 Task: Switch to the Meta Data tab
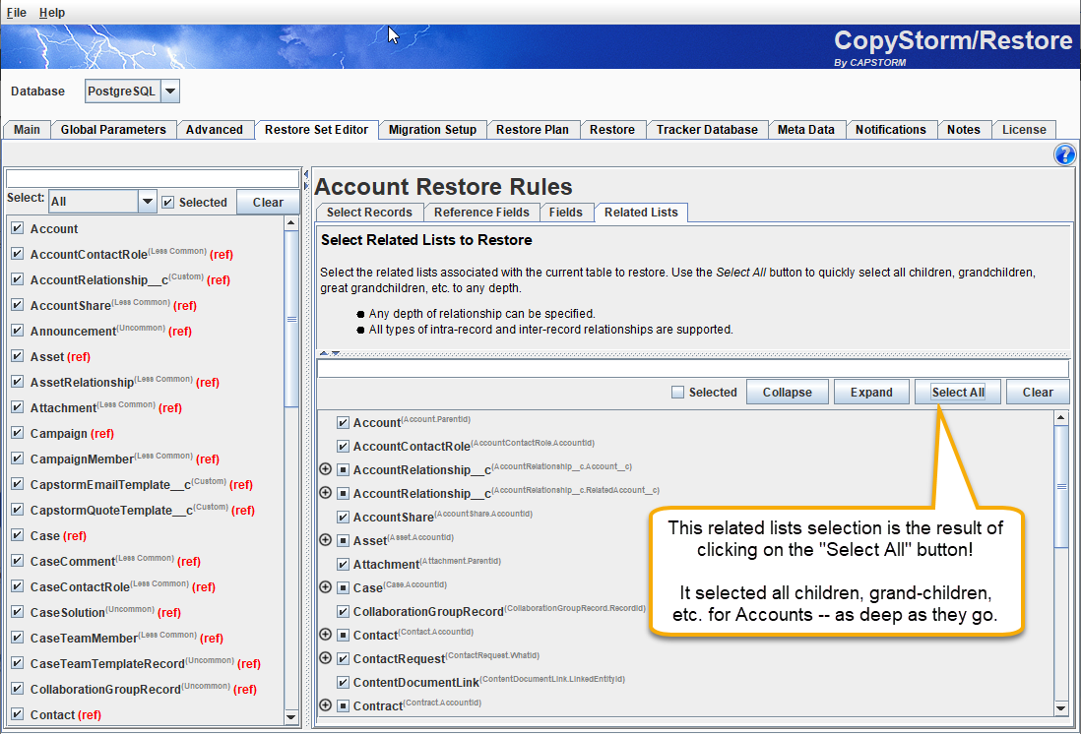(806, 130)
